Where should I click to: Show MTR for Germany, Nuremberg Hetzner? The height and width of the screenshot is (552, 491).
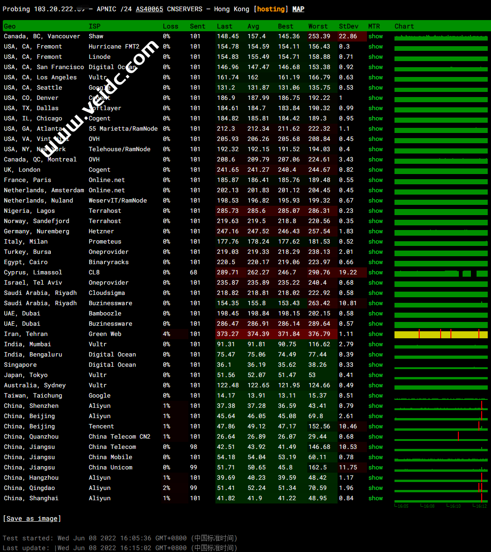tap(376, 231)
